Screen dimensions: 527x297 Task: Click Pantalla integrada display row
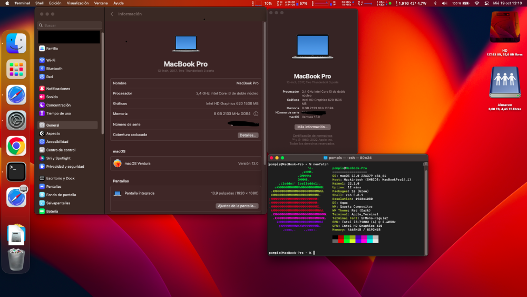[x=186, y=193]
